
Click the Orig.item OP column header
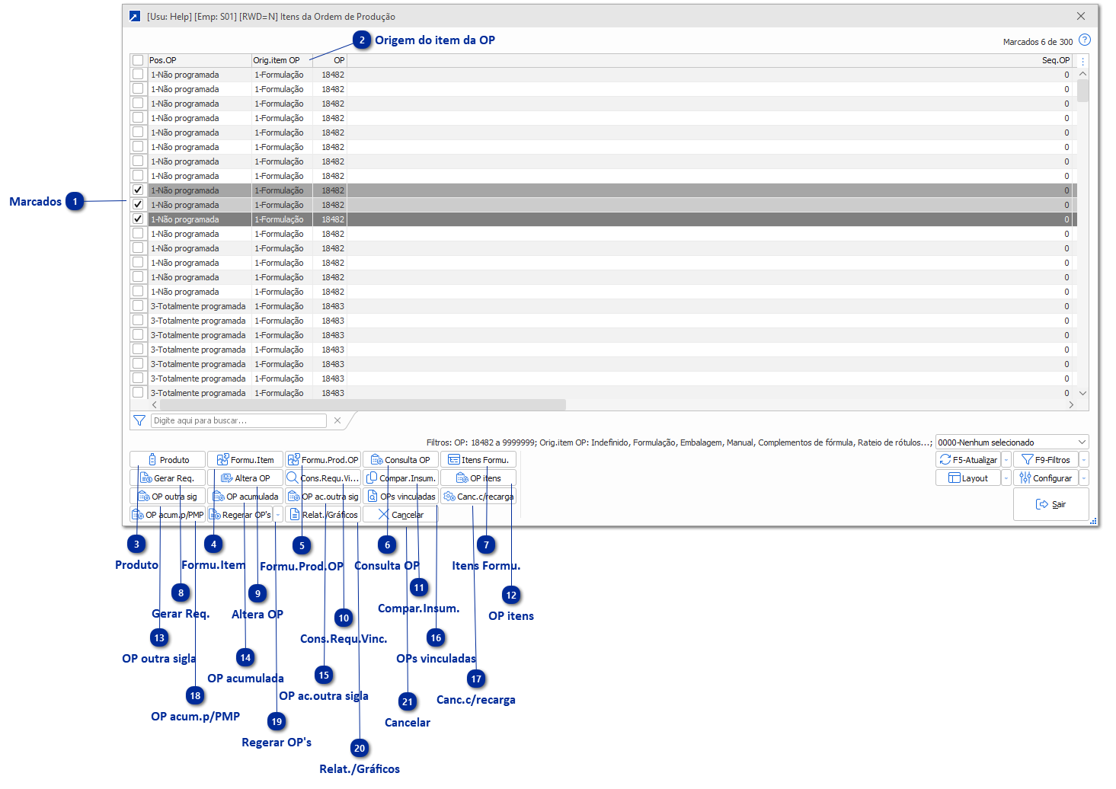pos(282,60)
